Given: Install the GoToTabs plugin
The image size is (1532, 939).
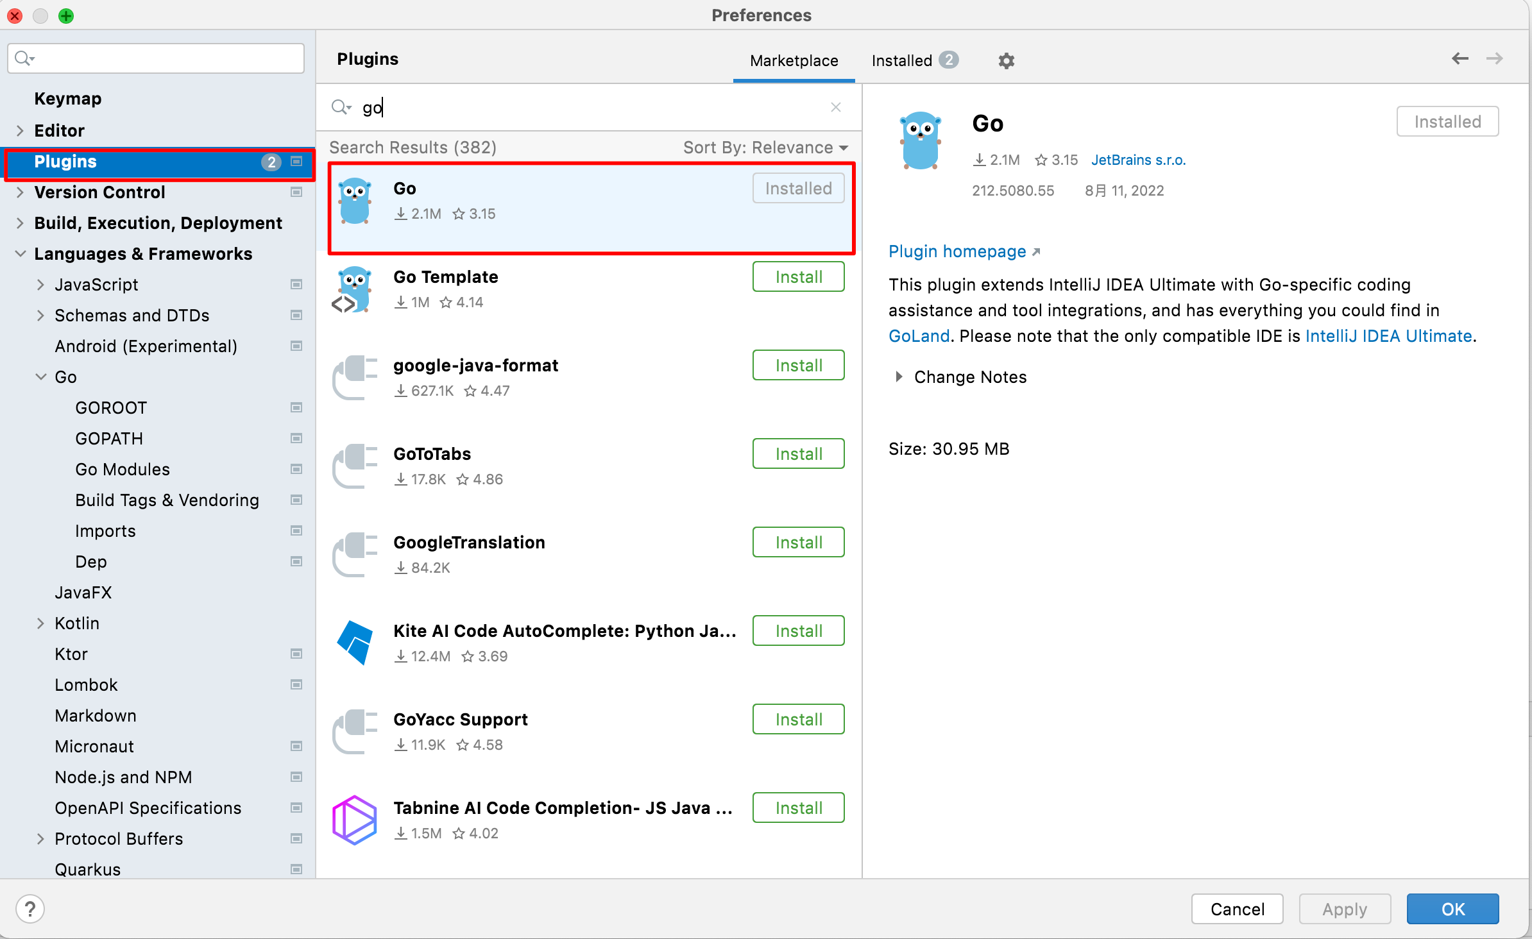Looking at the screenshot, I should [798, 454].
